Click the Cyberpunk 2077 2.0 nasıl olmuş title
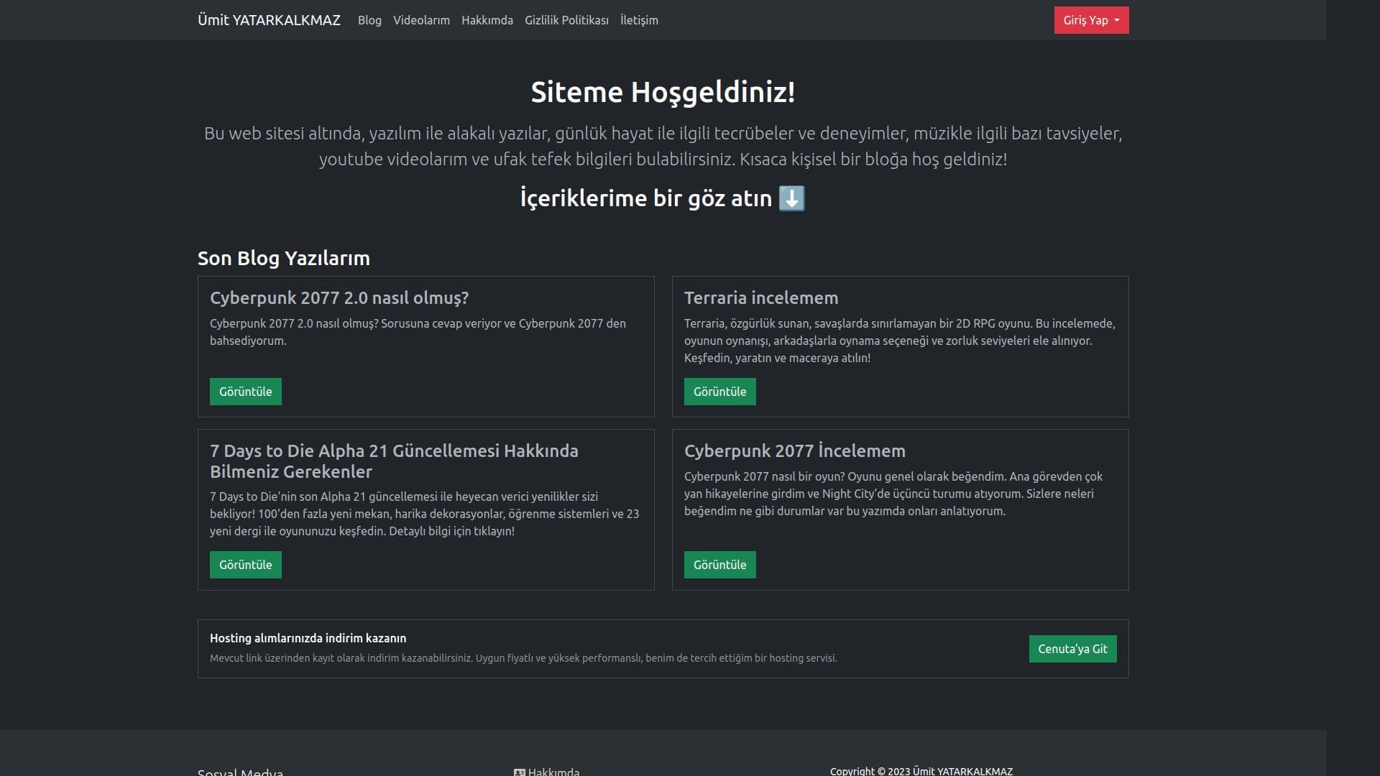Viewport: 1380px width, 776px height. click(x=339, y=297)
